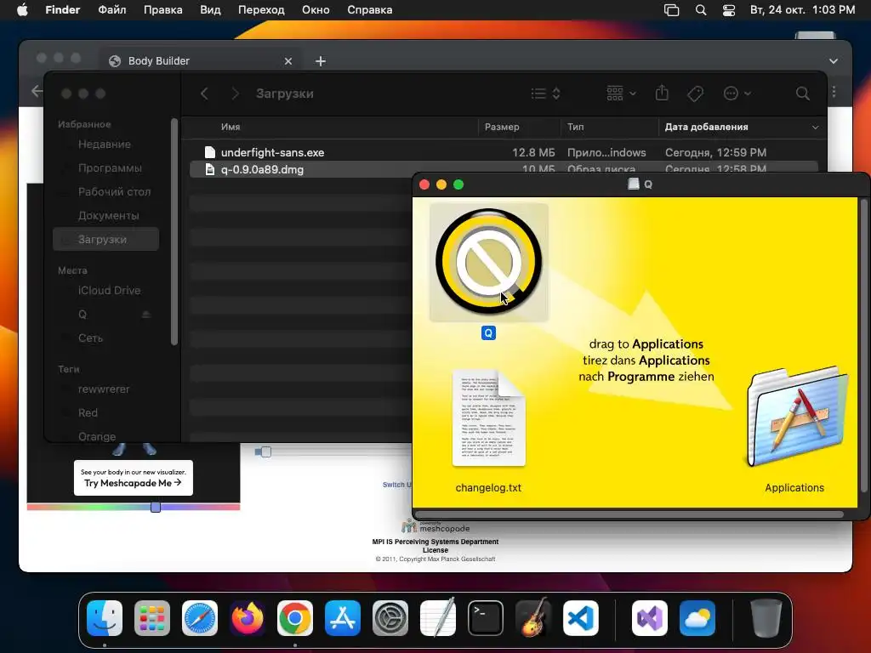This screenshot has height=653, width=871.
Task: Open System Settings from the Dock
Action: 390,618
